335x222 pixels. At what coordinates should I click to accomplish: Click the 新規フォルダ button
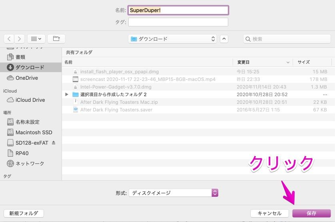[x=24, y=213]
